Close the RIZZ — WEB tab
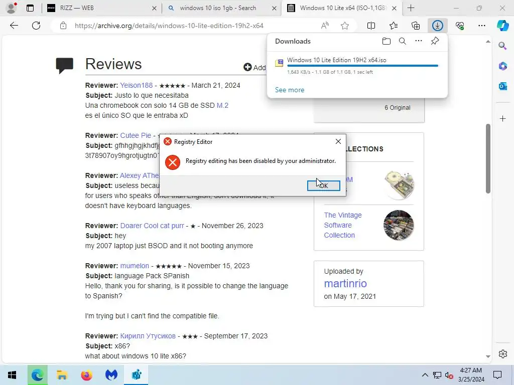This screenshot has height=385, width=514. point(154,8)
